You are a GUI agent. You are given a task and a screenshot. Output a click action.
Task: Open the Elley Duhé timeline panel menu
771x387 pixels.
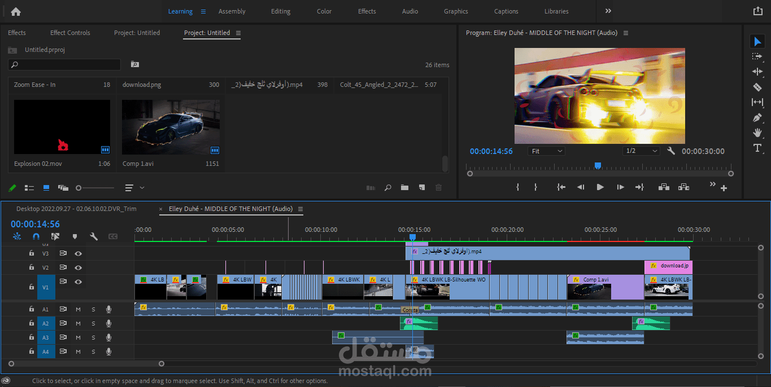click(300, 209)
